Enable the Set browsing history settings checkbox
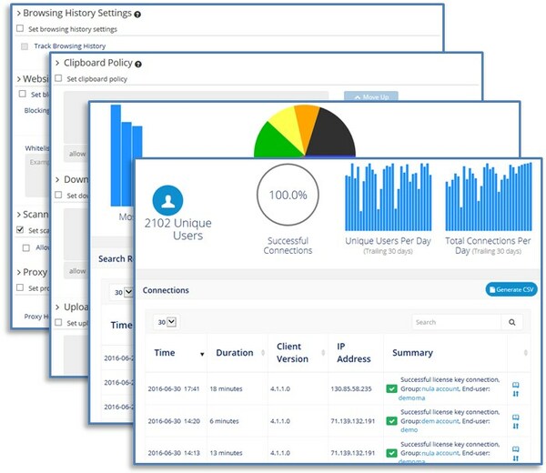Viewport: 546px width, 473px height. pos(20,29)
